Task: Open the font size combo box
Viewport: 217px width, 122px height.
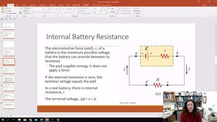Action: coord(46,9)
